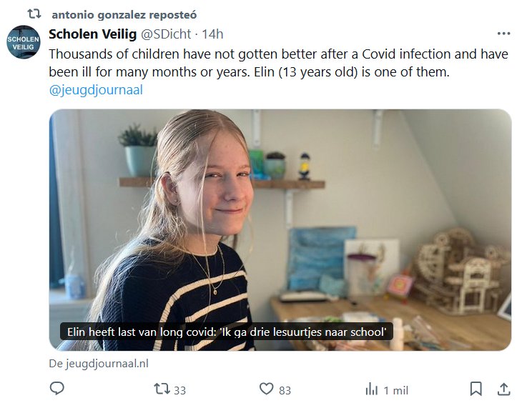Open post analytics bar chart icon
The width and height of the screenshot is (522, 403).
(x=372, y=389)
